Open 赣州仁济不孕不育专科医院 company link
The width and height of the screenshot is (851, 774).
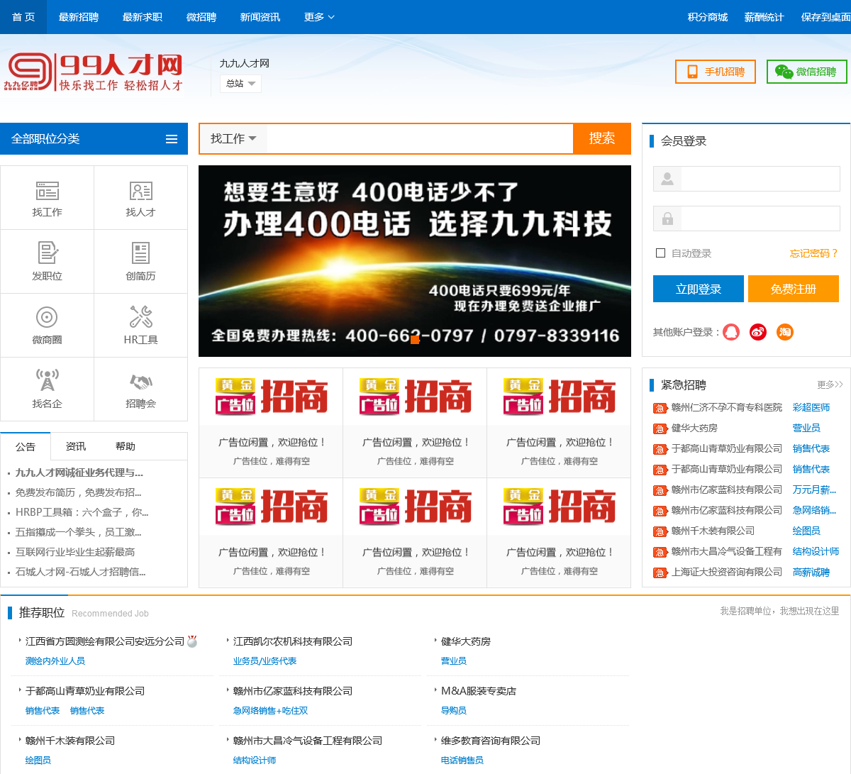[727, 407]
